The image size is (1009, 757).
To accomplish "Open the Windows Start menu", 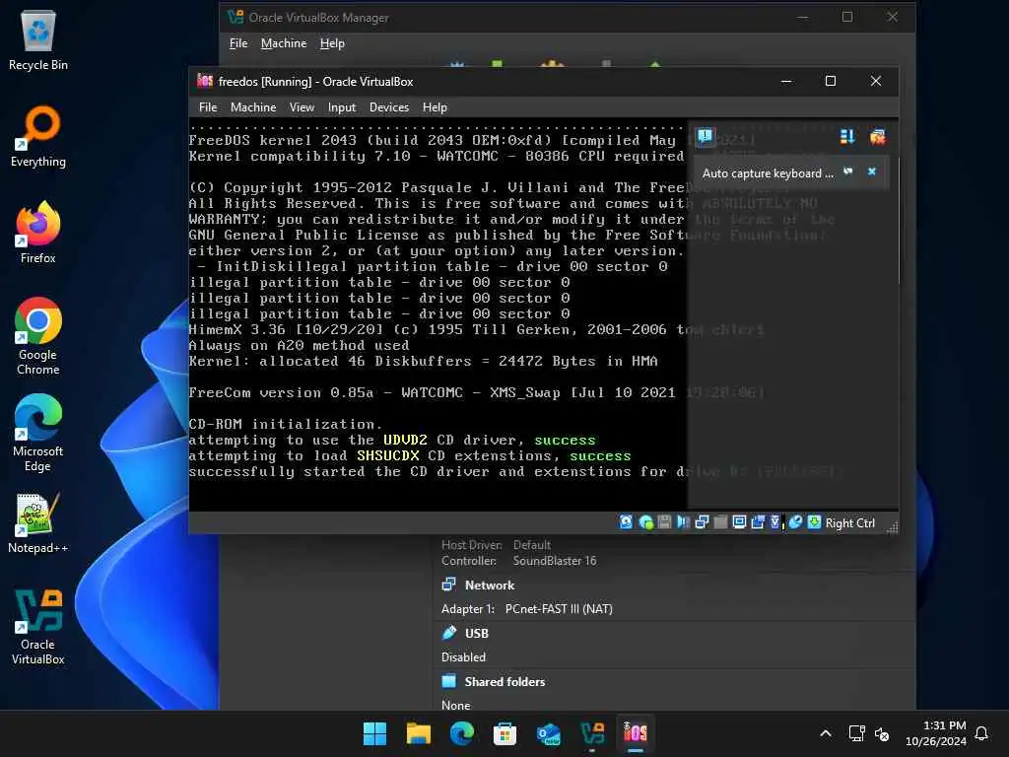I will pyautogui.click(x=374, y=733).
